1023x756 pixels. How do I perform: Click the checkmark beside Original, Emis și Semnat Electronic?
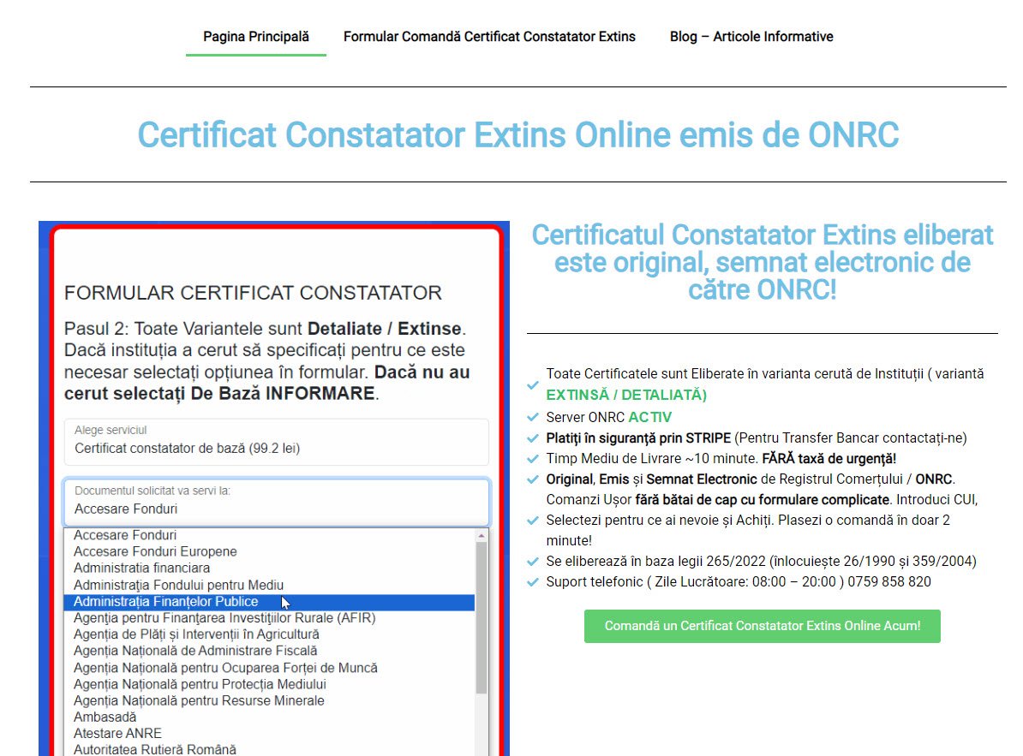(533, 479)
